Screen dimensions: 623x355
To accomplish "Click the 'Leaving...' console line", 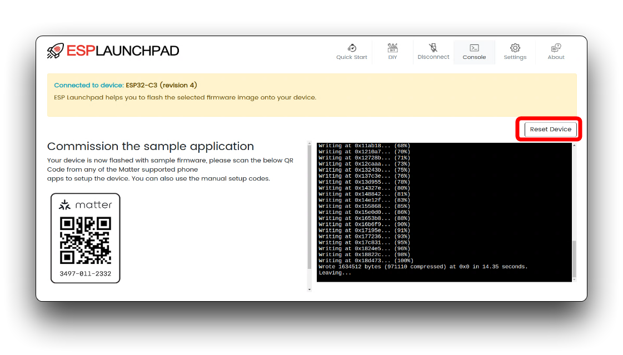I will click(x=335, y=273).
